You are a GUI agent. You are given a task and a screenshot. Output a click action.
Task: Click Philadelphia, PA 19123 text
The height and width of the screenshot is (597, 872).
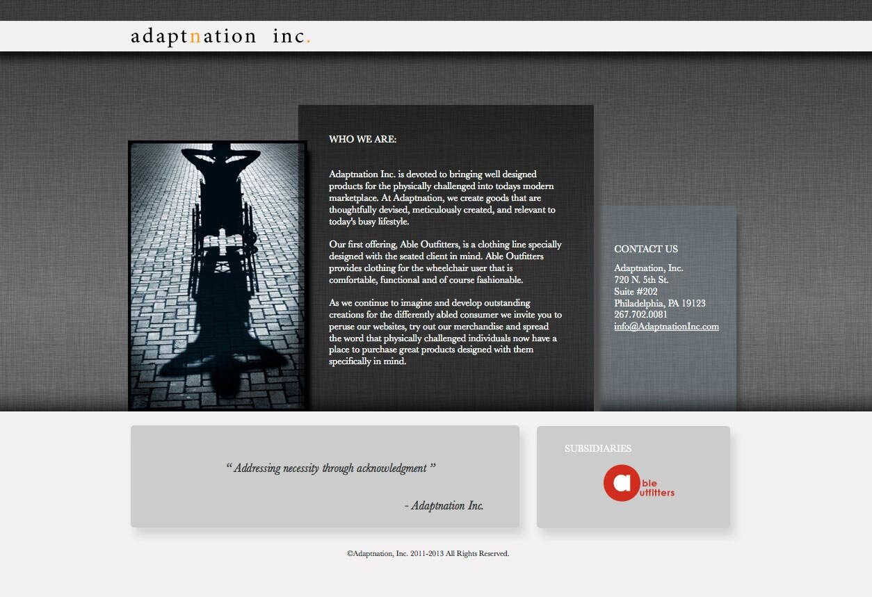(660, 303)
